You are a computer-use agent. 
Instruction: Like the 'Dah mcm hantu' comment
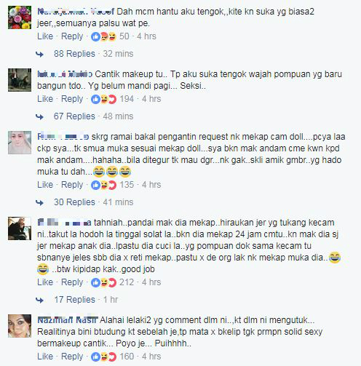(45, 36)
